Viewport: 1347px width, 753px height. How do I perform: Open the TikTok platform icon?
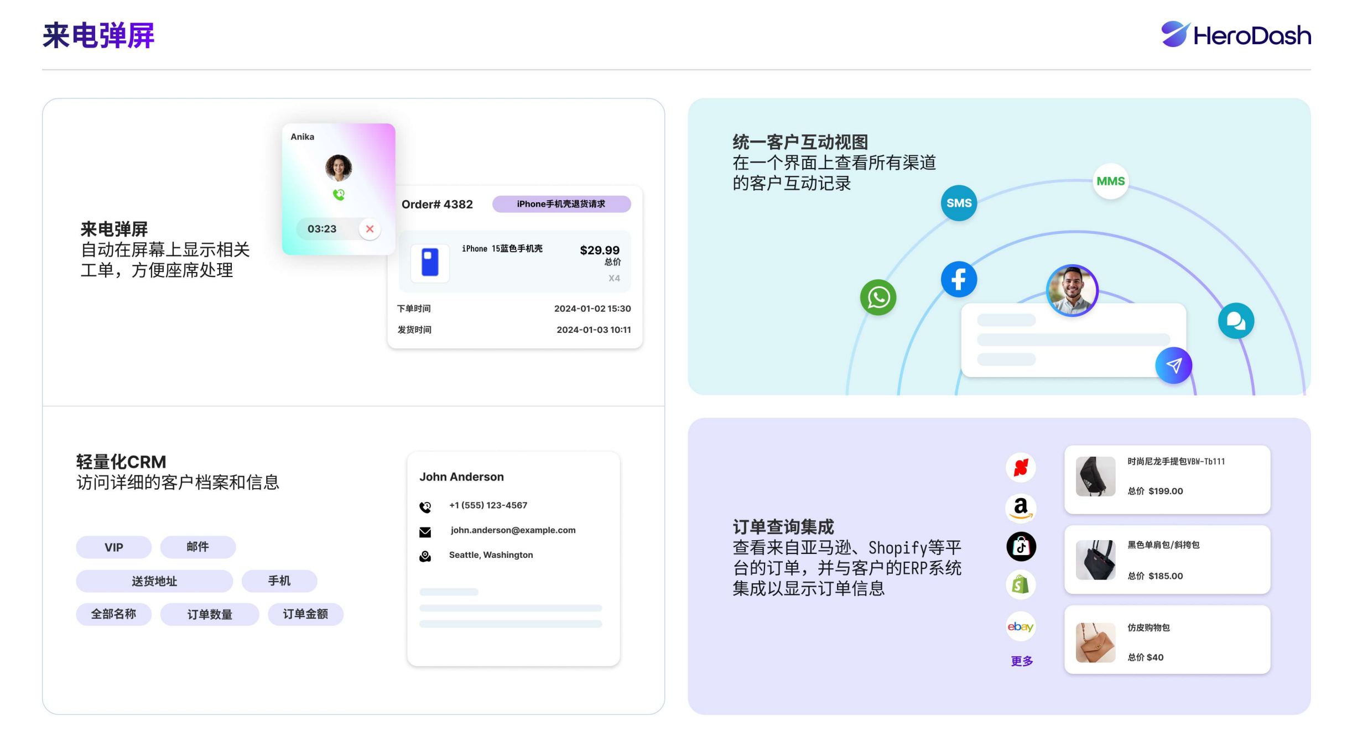1021,547
